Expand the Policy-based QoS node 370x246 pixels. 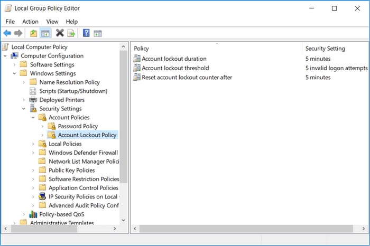point(24,214)
